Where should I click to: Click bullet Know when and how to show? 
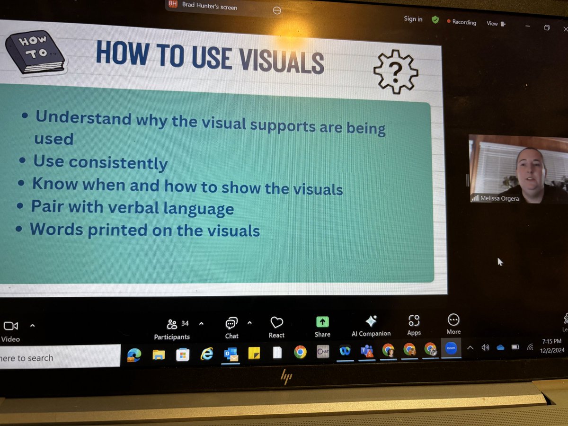point(187,186)
